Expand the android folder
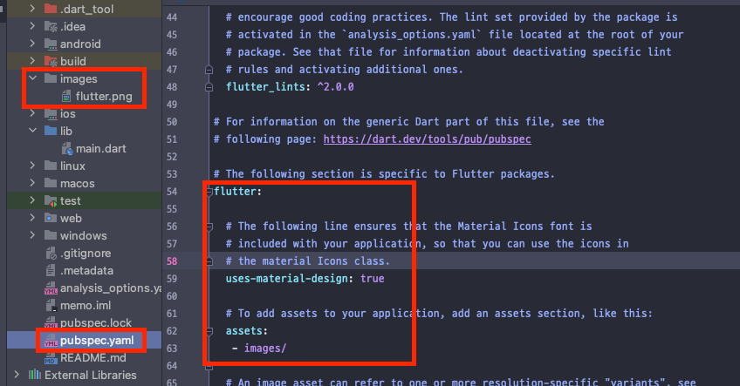 (32, 44)
